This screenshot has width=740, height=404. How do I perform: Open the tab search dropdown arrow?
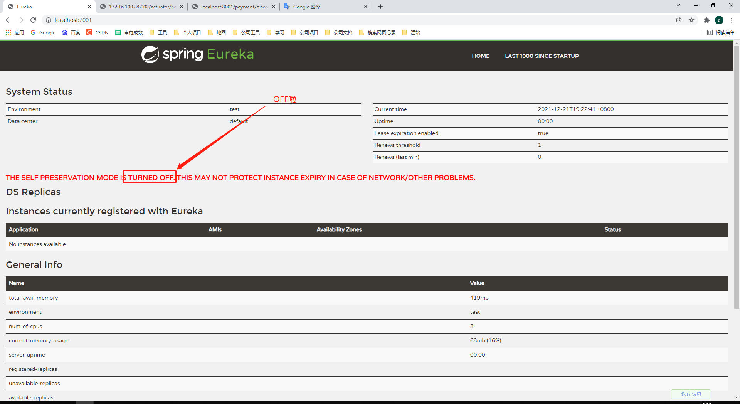(678, 5)
